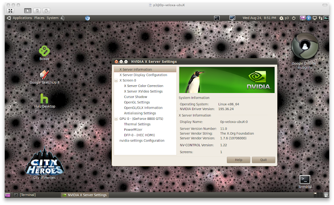Screen dimensions: 334x205
Task: Open the Hulu Desktop icon
Action: click(x=45, y=99)
